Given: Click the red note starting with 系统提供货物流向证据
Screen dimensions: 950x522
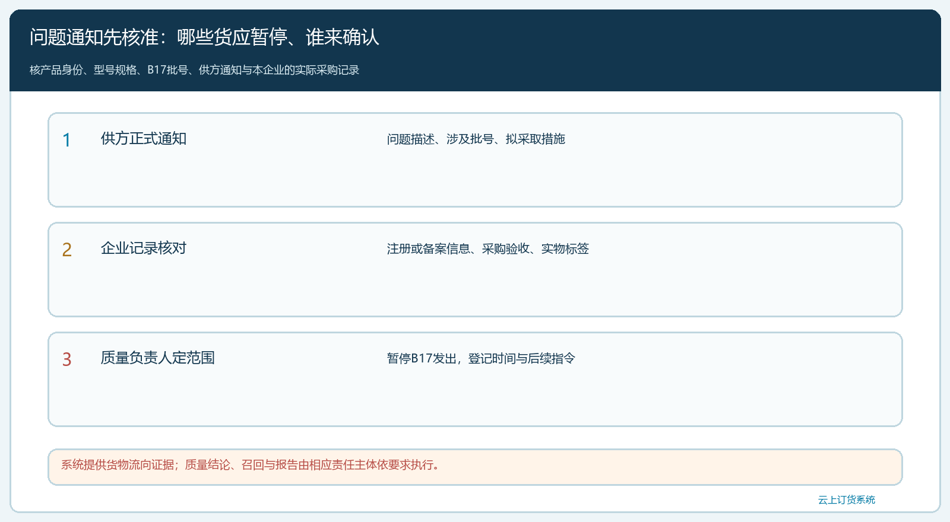Looking at the screenshot, I should tap(252, 465).
